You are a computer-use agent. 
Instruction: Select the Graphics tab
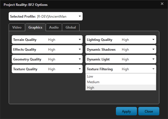click(x=35, y=27)
